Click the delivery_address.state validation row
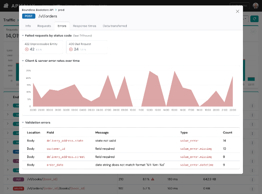262x194 pixels. point(131,140)
